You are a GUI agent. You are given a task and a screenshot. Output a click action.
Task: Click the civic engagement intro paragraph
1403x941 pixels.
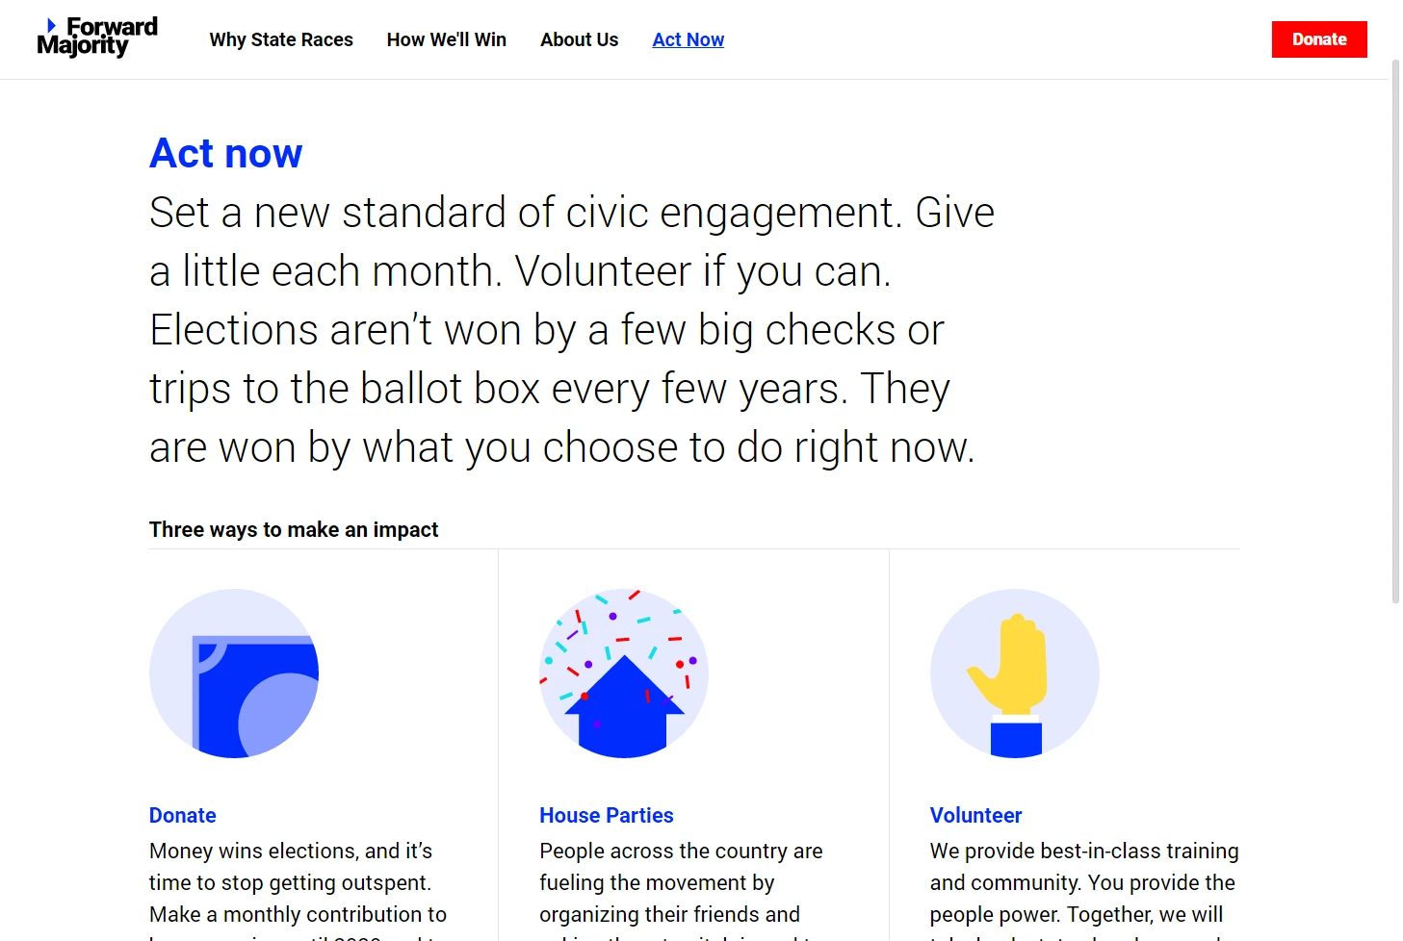(572, 330)
